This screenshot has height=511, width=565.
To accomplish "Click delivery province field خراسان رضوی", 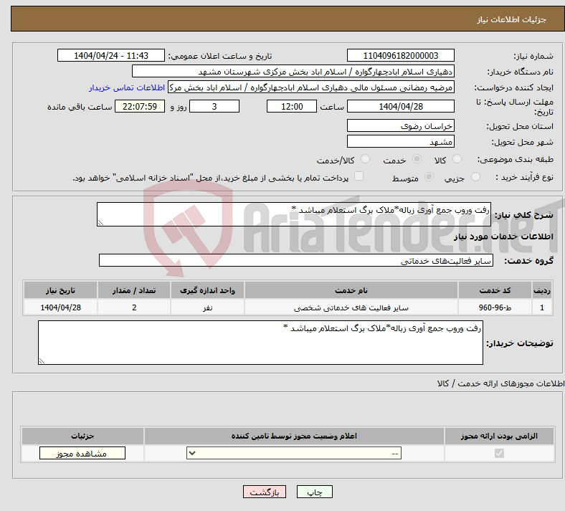I will tap(401, 125).
